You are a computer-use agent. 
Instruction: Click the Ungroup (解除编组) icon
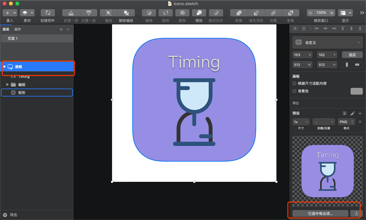126,13
